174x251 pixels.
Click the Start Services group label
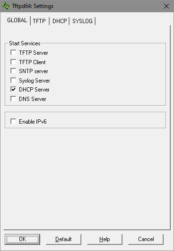click(x=25, y=43)
